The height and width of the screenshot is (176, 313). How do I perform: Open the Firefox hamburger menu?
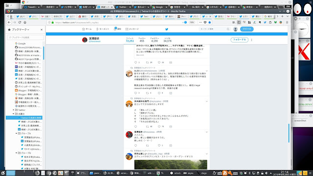(x=287, y=22)
